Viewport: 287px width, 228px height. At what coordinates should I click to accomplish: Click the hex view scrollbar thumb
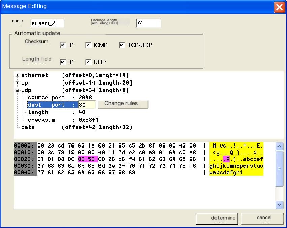tap(279, 169)
